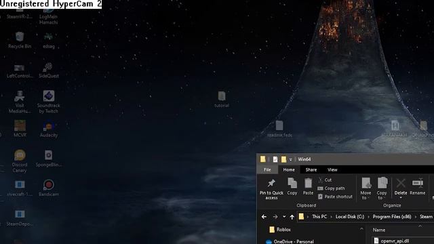Select the openvr_api.dll file
This screenshot has height=244, width=434.
pyautogui.click(x=392, y=241)
